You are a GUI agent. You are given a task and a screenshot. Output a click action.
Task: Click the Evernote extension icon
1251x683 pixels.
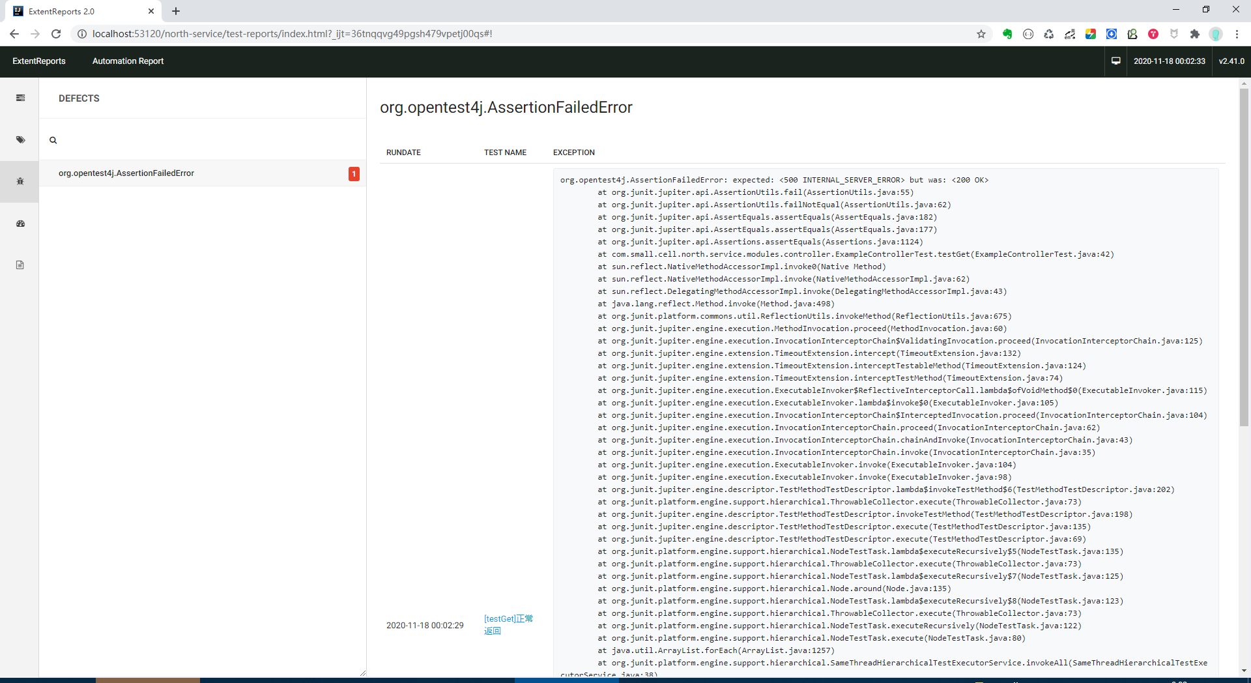pyautogui.click(x=1007, y=33)
